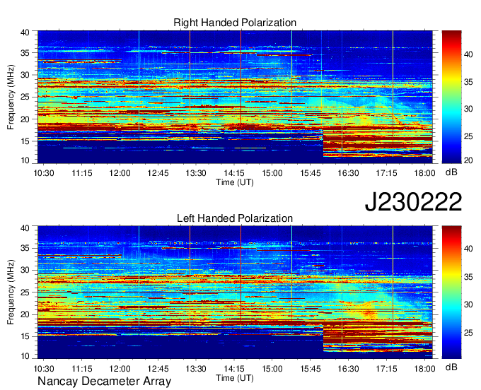481x390 pixels.
Task: Click the Left Handed Polarization spectrogram image
Action: pyautogui.click(x=235, y=292)
